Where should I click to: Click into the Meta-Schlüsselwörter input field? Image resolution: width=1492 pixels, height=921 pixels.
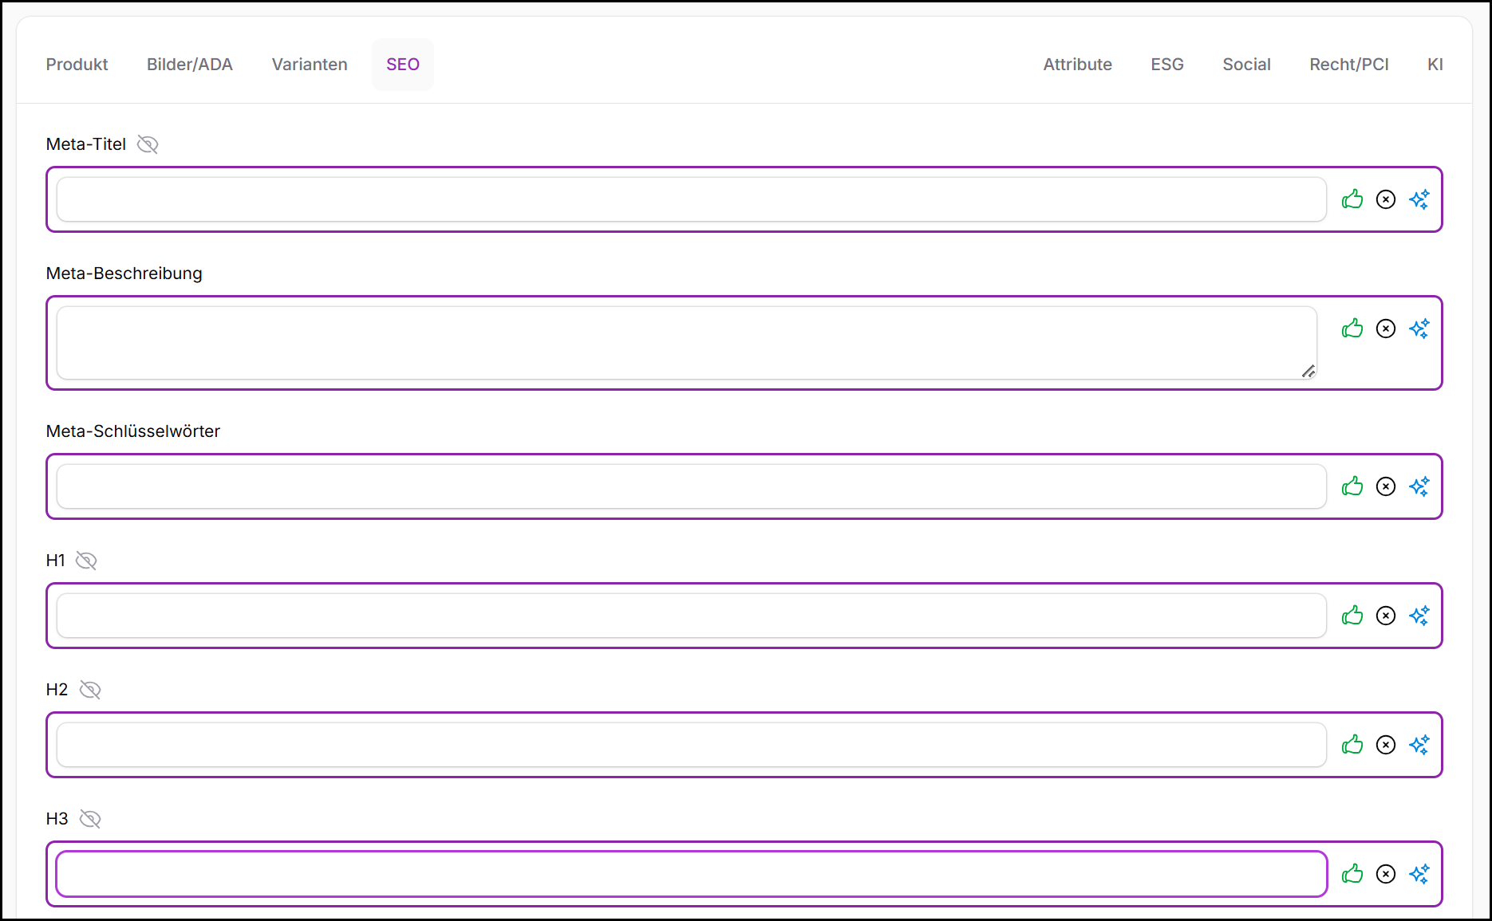[x=691, y=486]
